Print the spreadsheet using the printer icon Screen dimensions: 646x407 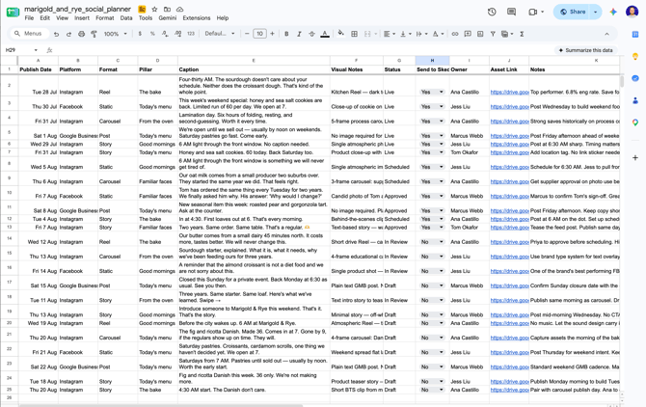tap(82, 34)
